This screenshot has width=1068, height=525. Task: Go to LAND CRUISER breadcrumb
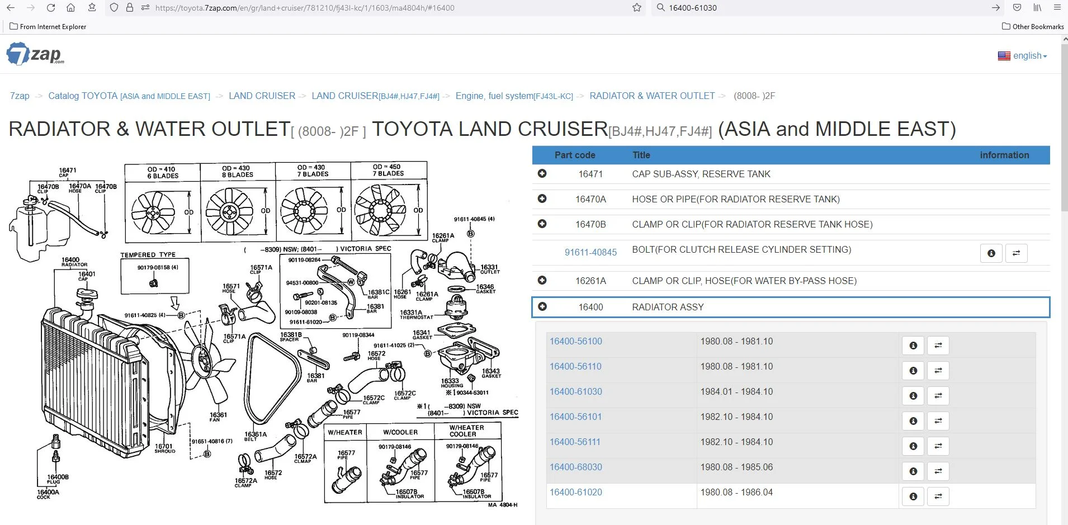262,96
